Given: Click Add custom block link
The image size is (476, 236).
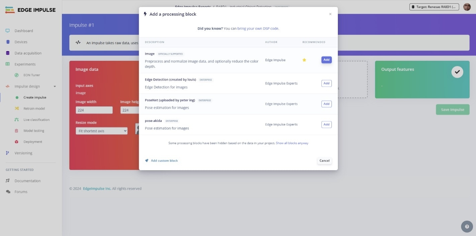Looking at the screenshot, I should (x=164, y=161).
